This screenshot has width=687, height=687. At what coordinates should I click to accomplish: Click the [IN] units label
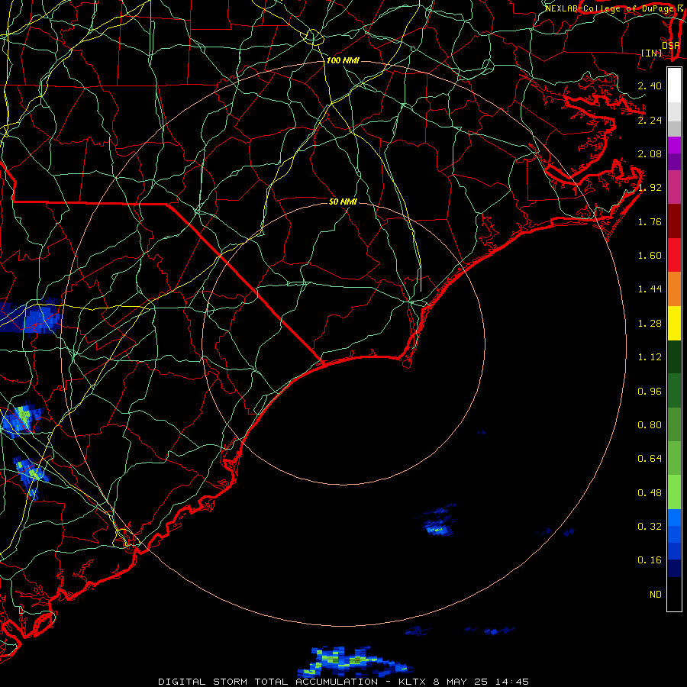(652, 53)
